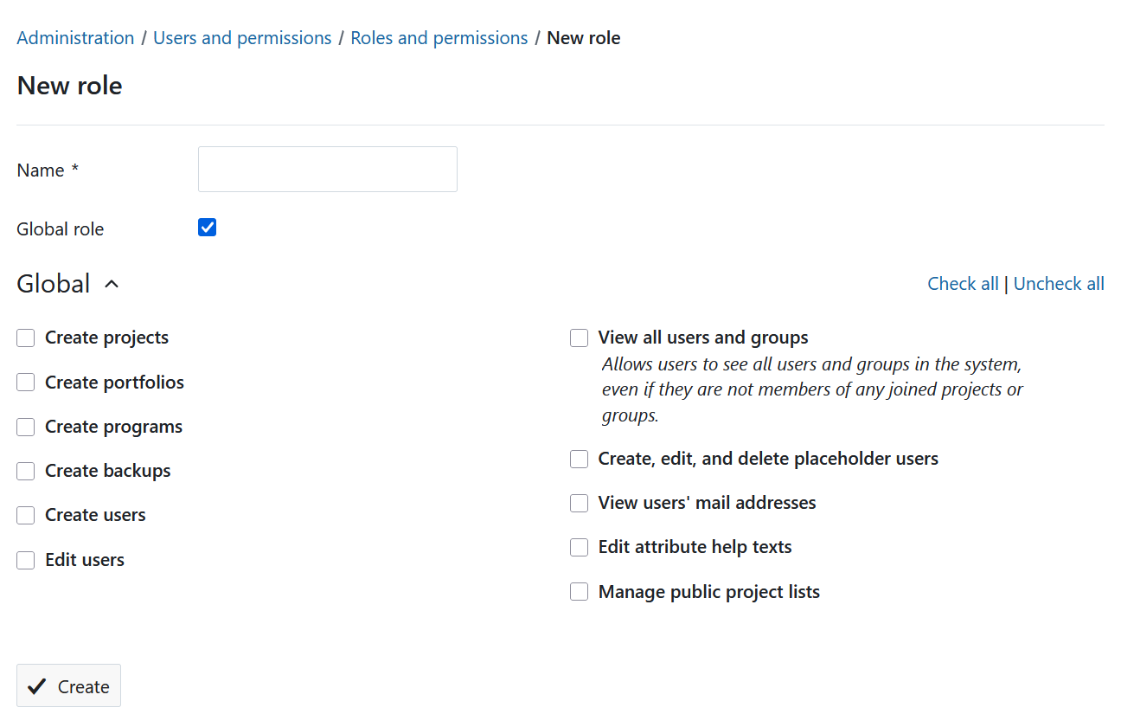Enable View all users and groups

[x=579, y=338]
